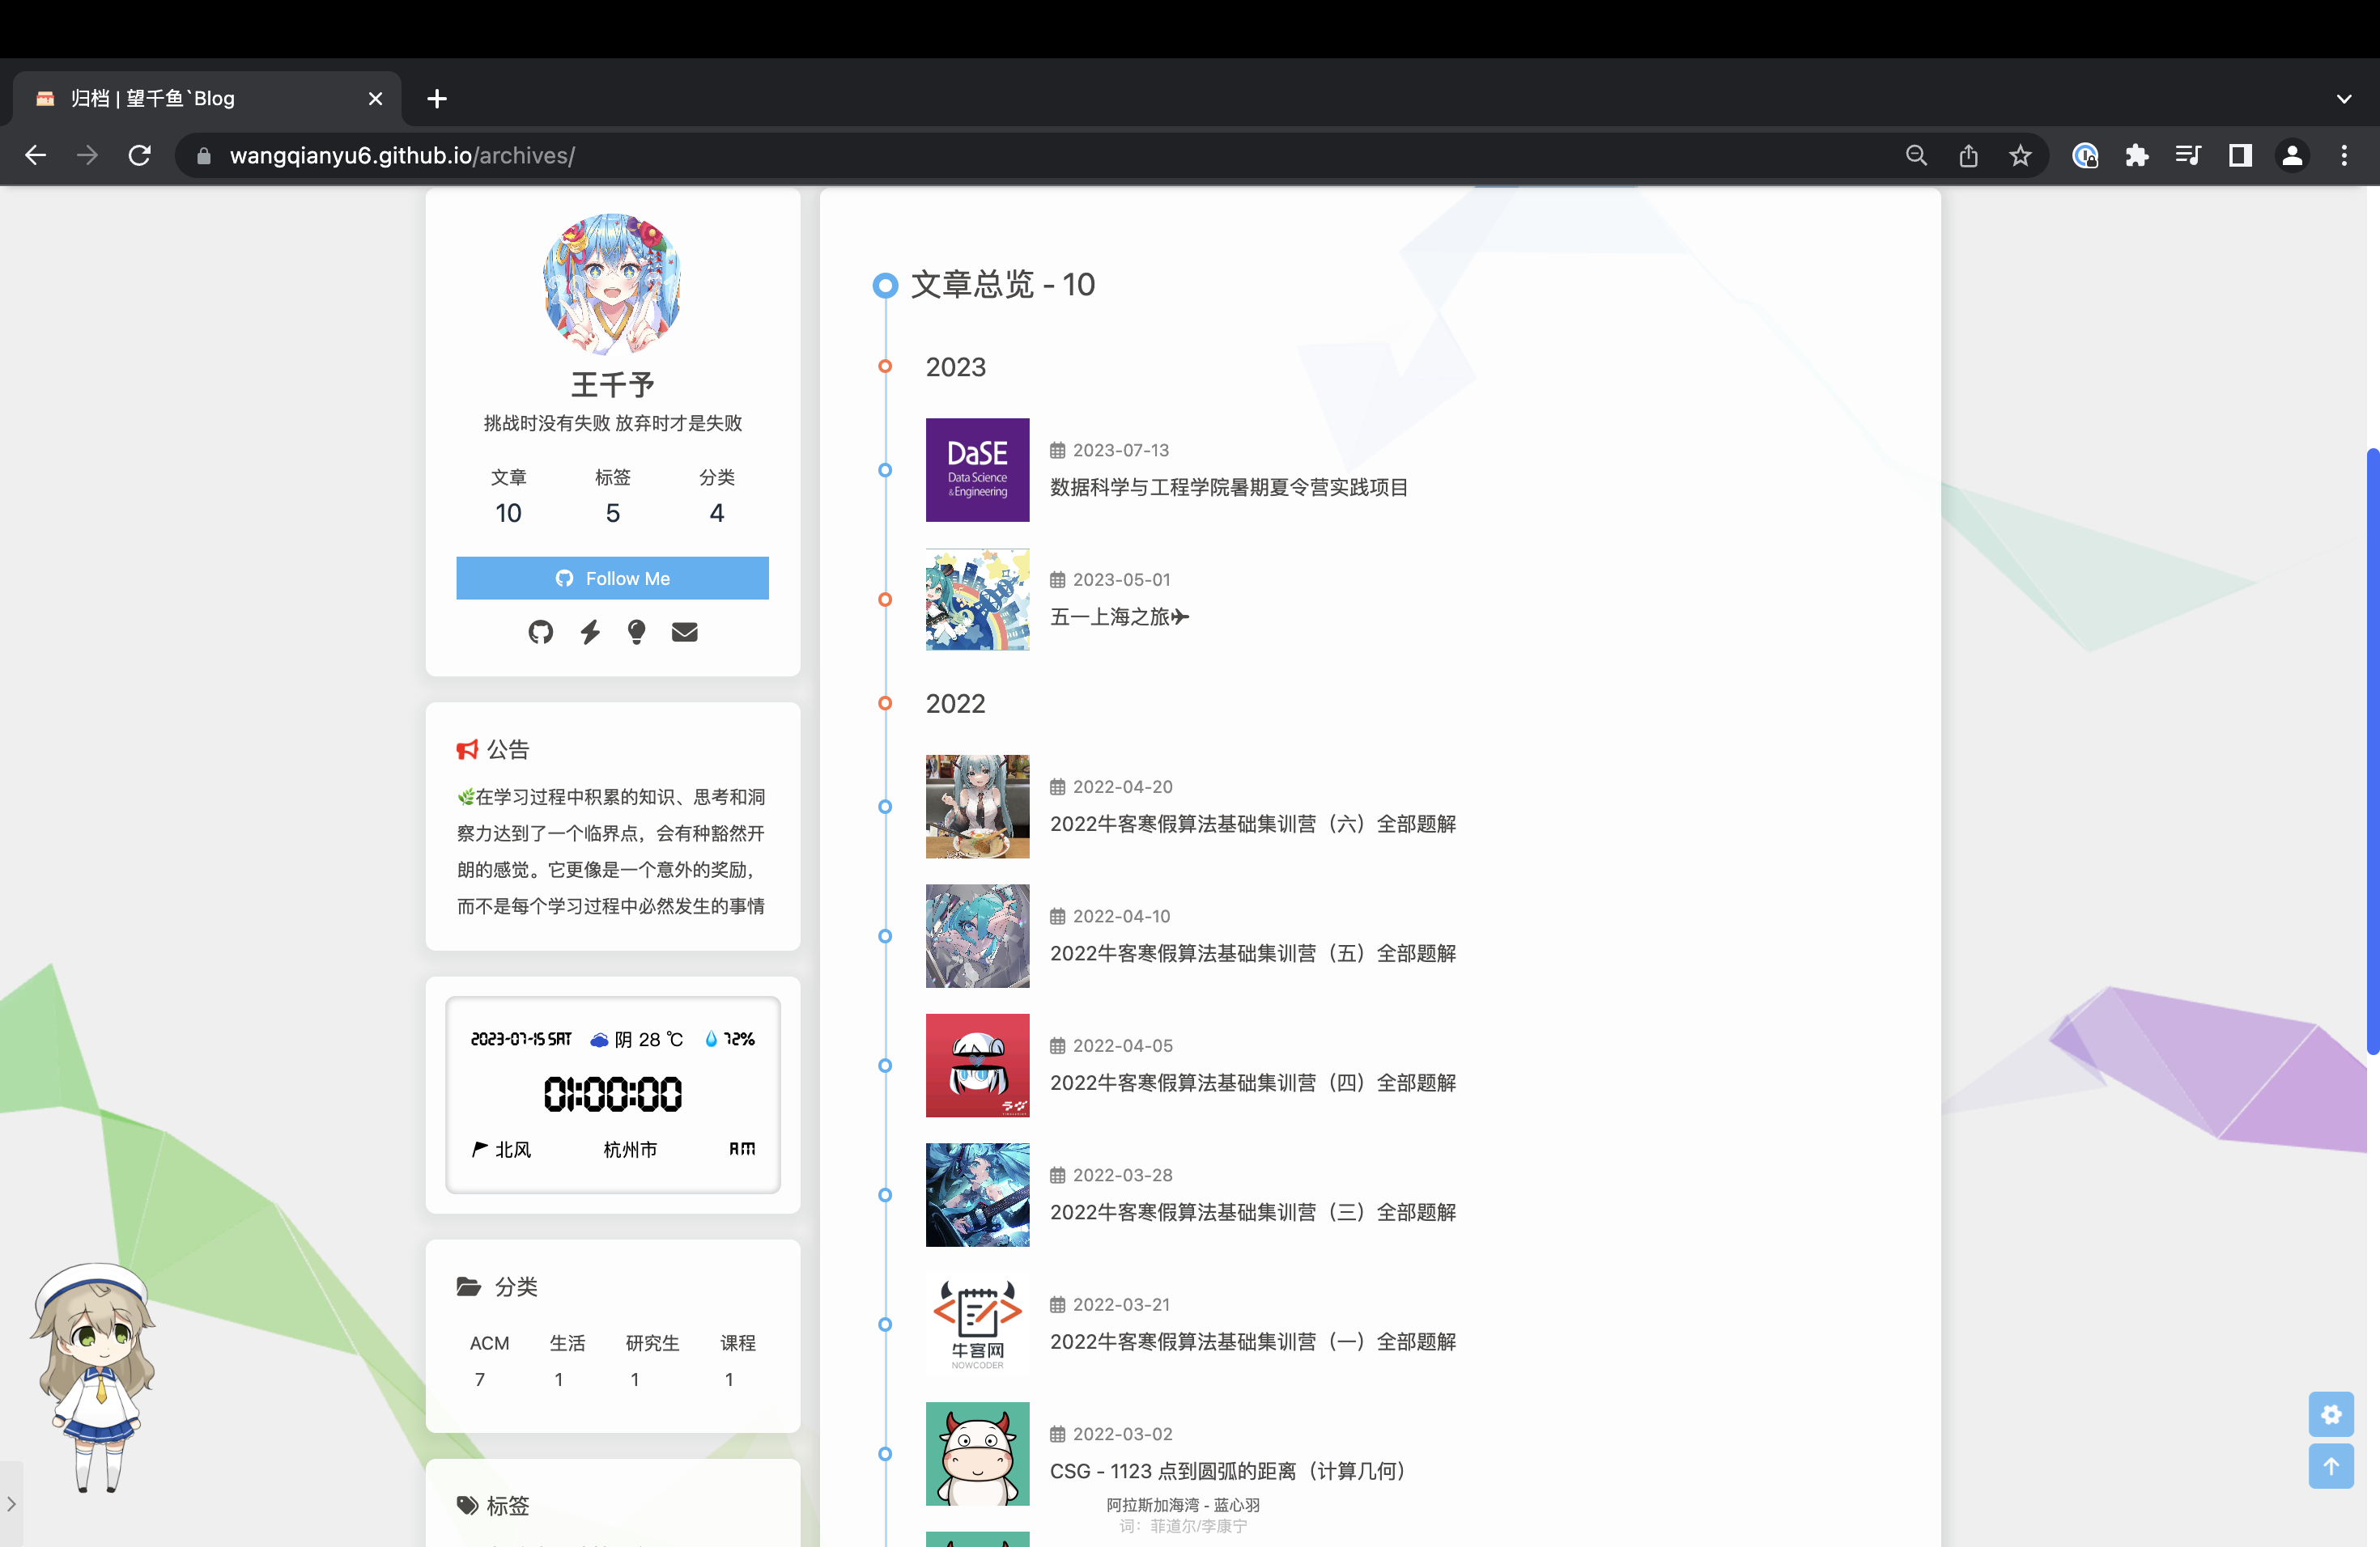Image resolution: width=2380 pixels, height=1547 pixels.
Task: Open the GitHub profile icon under Follow Me
Action: tap(540, 632)
